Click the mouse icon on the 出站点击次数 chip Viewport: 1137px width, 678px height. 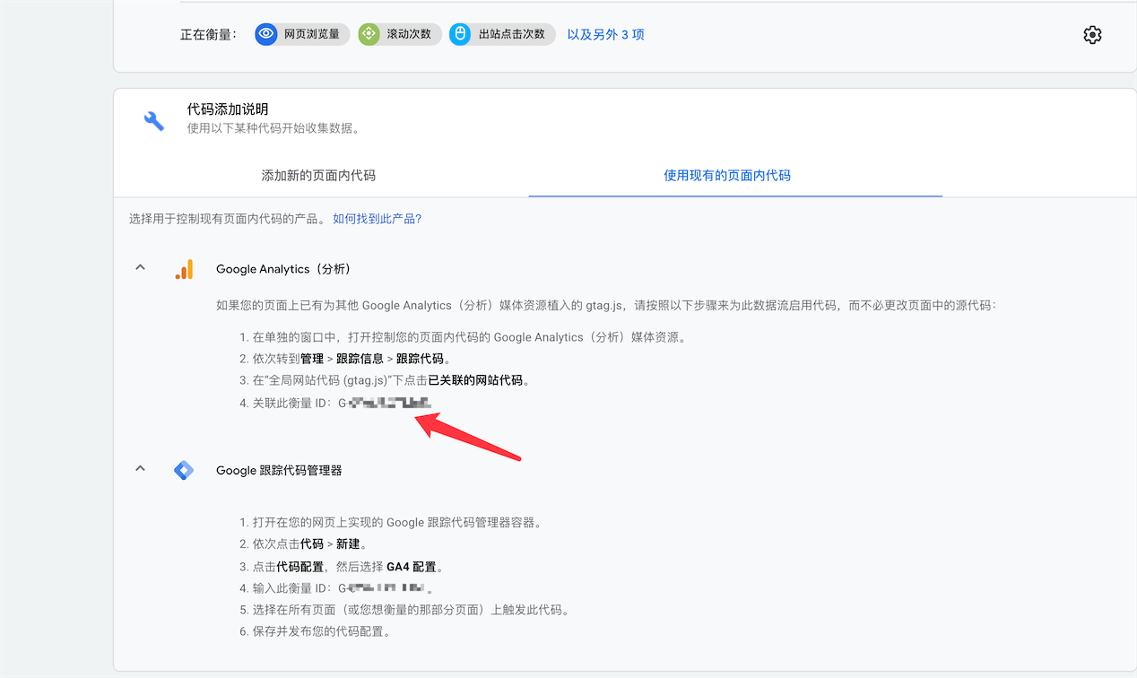459,33
